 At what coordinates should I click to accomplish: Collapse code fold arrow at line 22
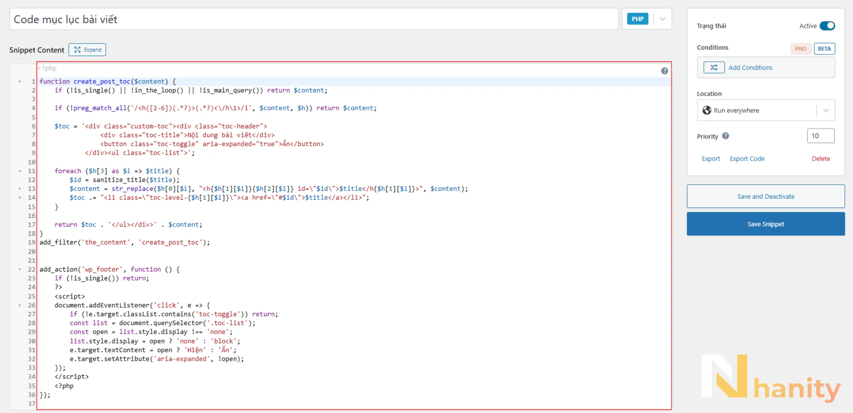[20, 270]
